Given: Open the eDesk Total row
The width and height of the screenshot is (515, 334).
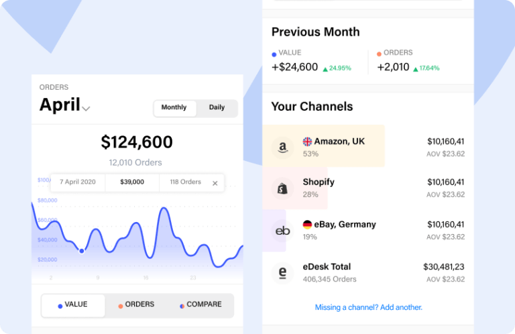Looking at the screenshot, I should (x=367, y=273).
